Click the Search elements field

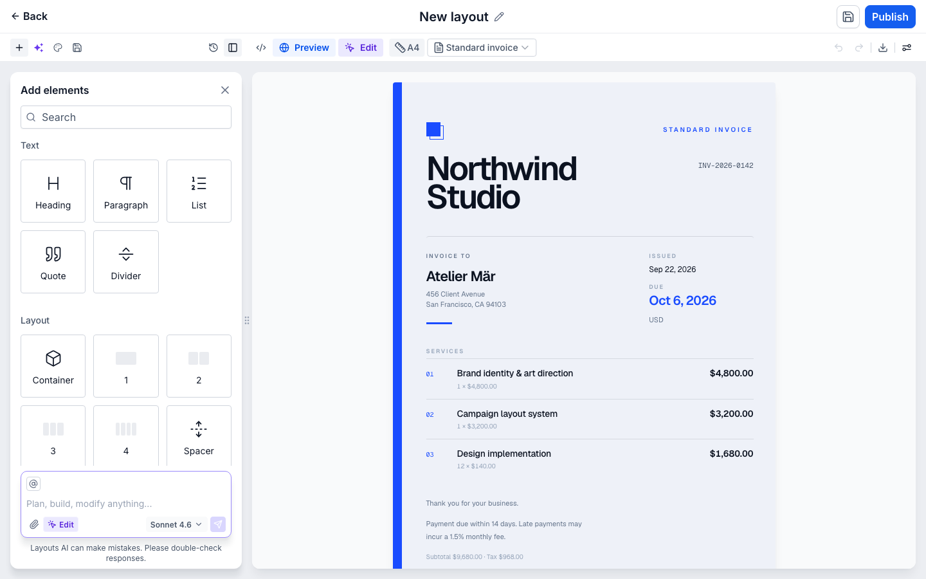click(x=126, y=117)
